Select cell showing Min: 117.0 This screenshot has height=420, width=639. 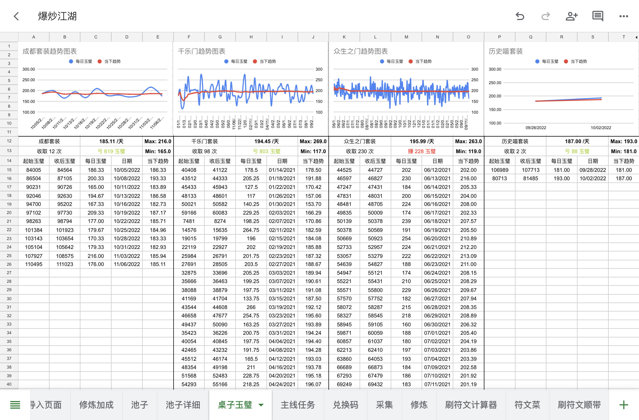point(313,151)
